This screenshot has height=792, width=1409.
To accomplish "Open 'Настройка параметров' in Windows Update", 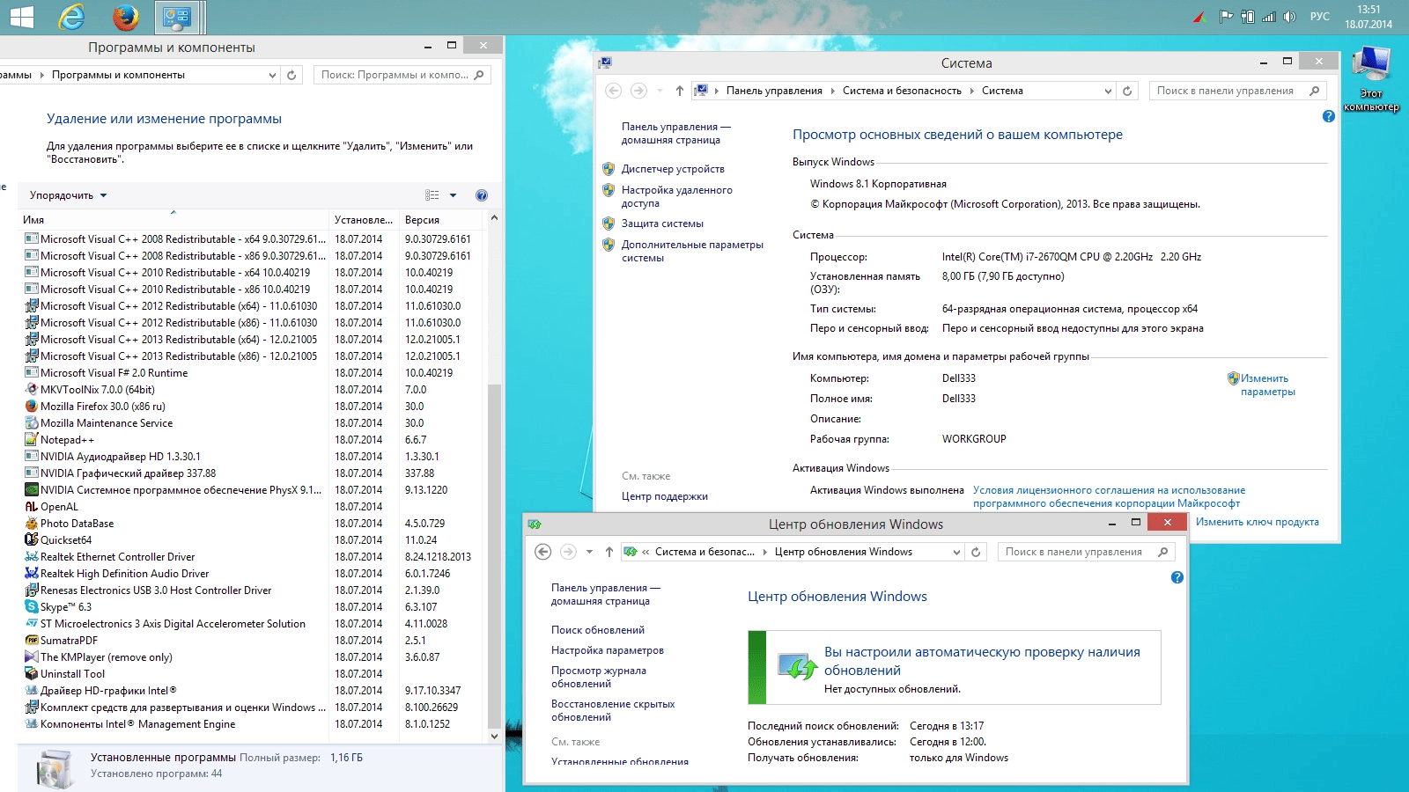I will [x=608, y=650].
